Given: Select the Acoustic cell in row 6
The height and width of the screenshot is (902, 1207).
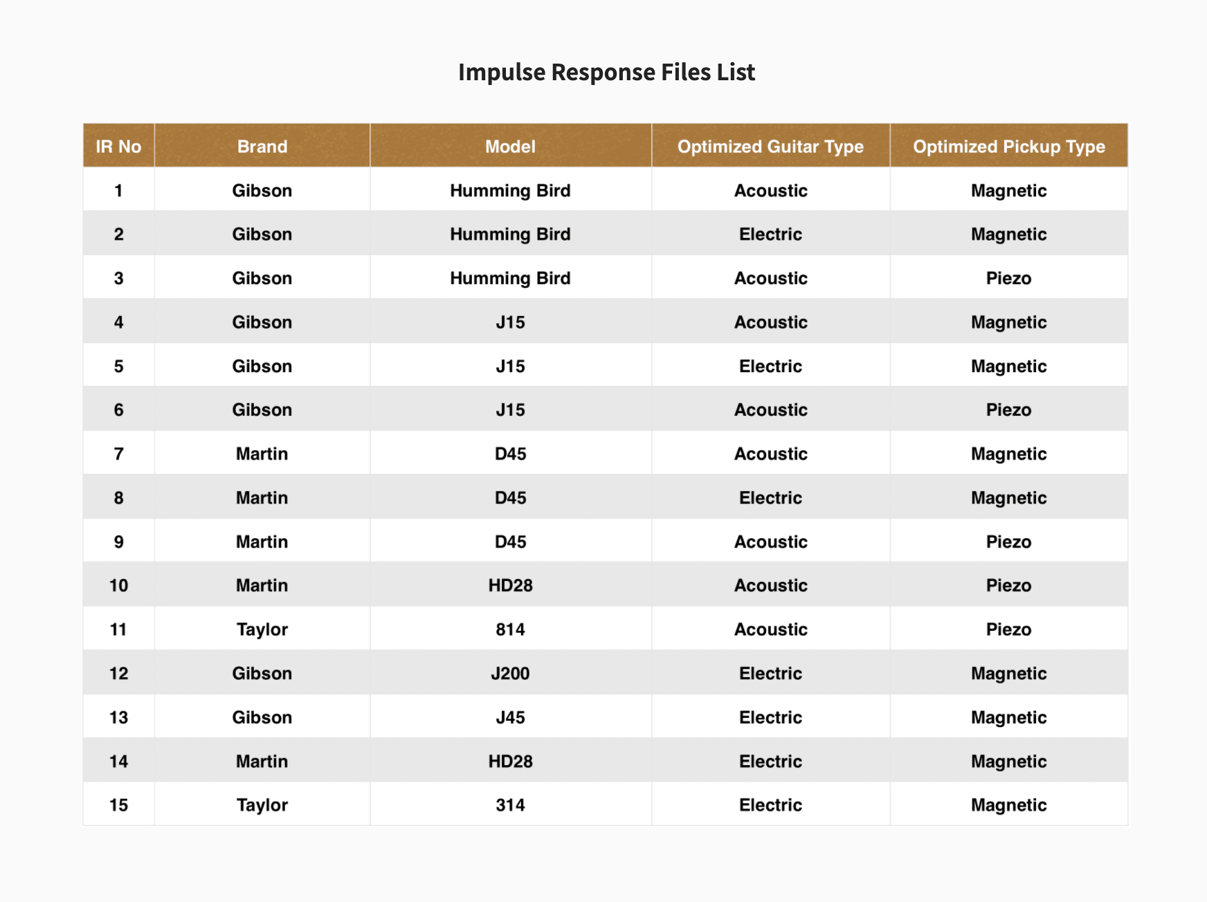Looking at the screenshot, I should click(x=770, y=410).
